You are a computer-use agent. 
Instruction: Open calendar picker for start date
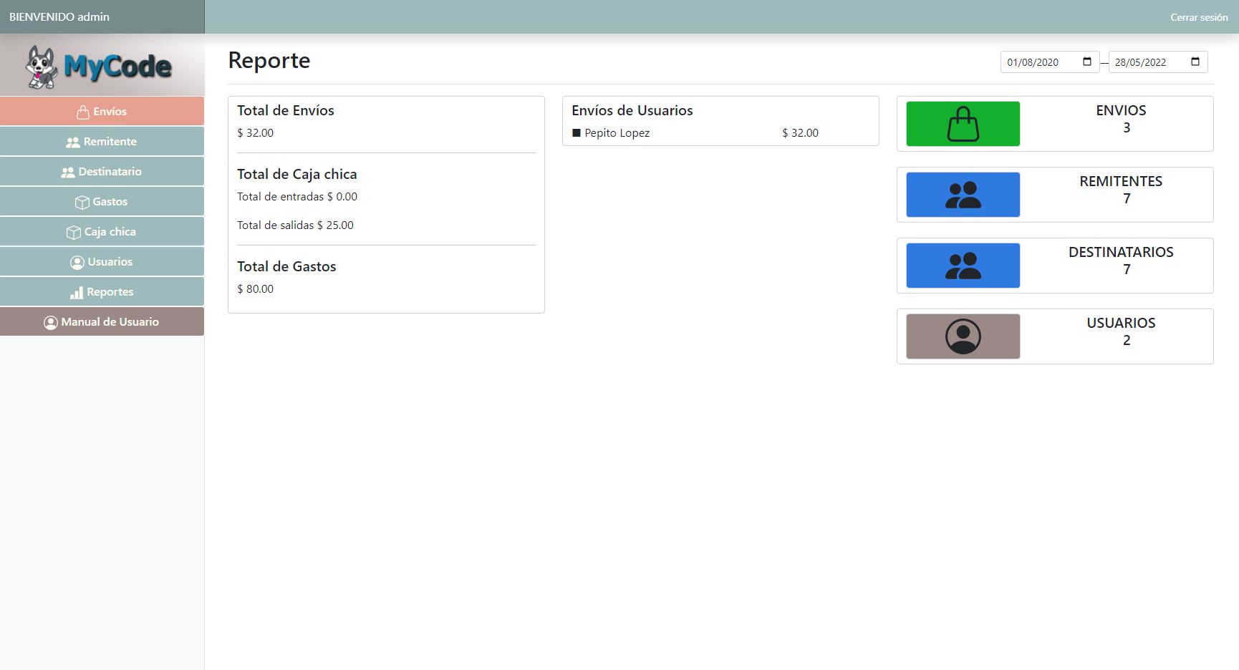pos(1086,62)
